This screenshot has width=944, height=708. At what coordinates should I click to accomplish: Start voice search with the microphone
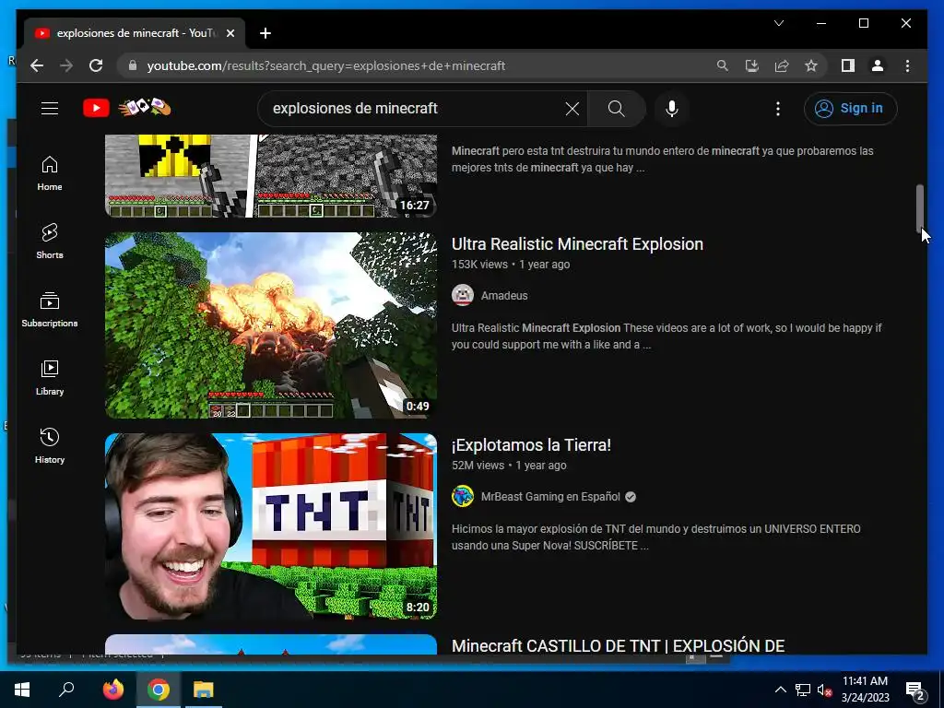[672, 109]
